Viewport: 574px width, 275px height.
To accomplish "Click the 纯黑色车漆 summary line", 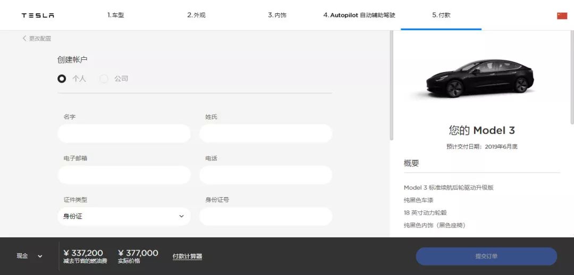I will (418, 200).
